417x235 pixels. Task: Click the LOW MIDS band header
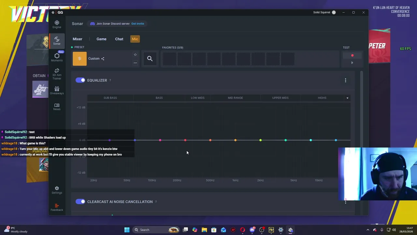tap(198, 98)
